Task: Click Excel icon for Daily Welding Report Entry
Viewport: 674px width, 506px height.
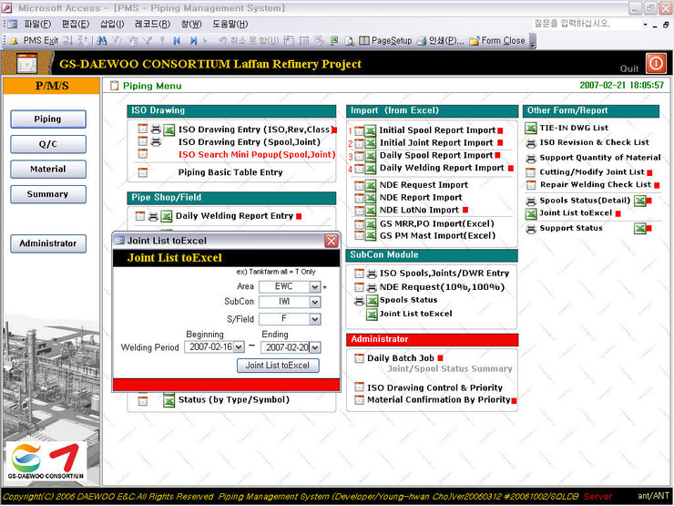Action: point(167,216)
